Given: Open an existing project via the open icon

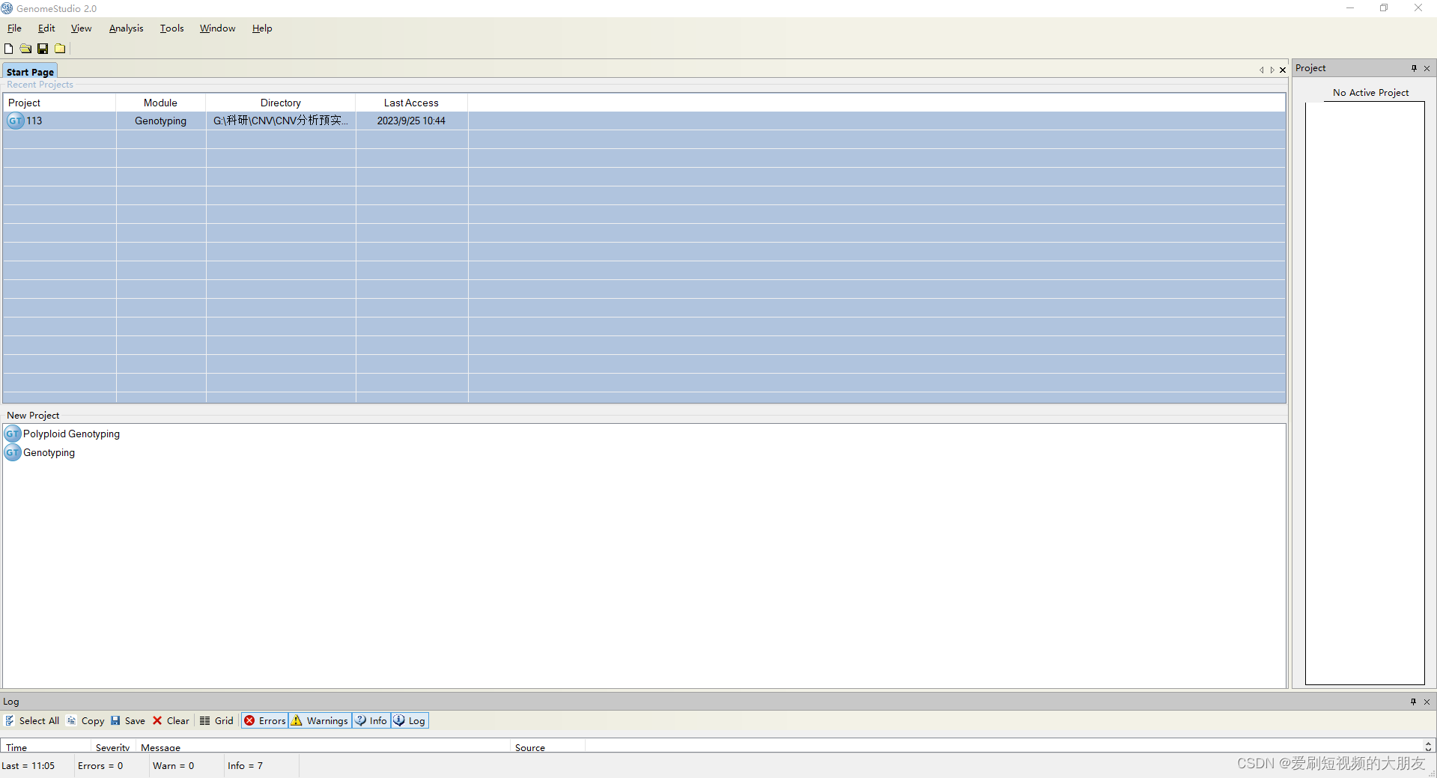Looking at the screenshot, I should click(25, 48).
